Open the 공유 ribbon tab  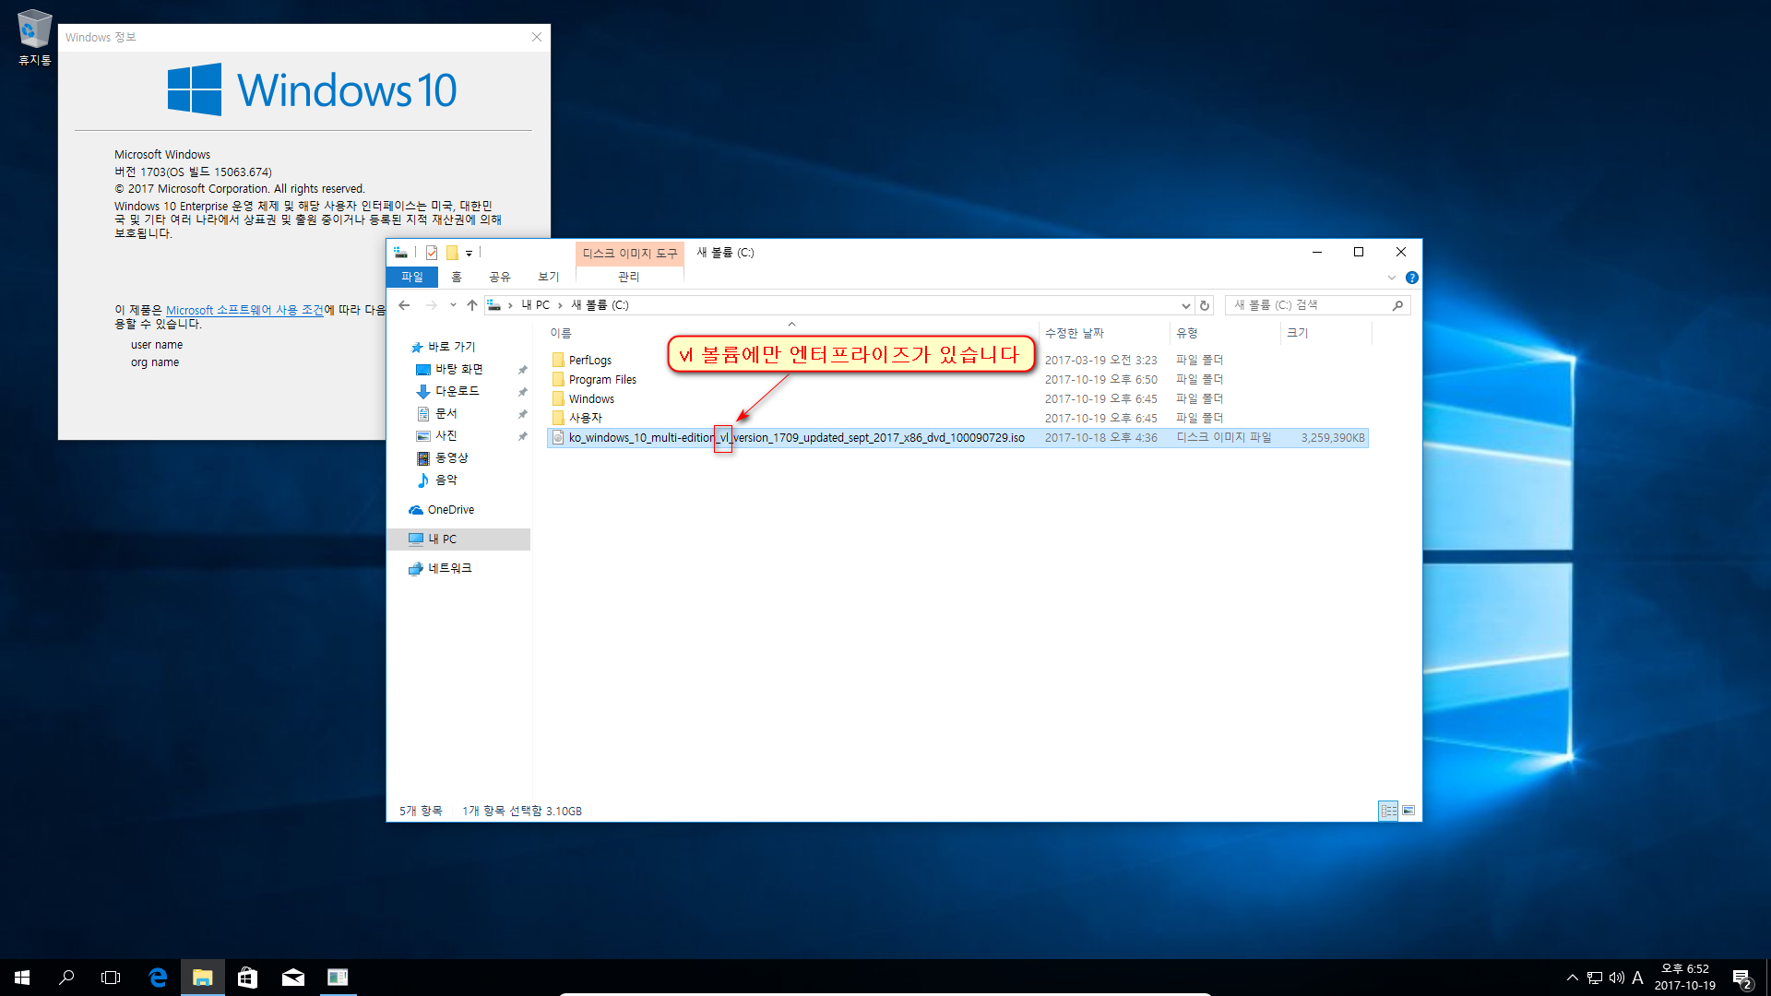point(499,277)
